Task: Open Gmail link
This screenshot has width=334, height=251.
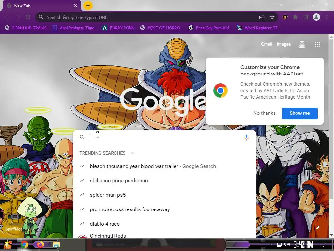Action: 266,44
